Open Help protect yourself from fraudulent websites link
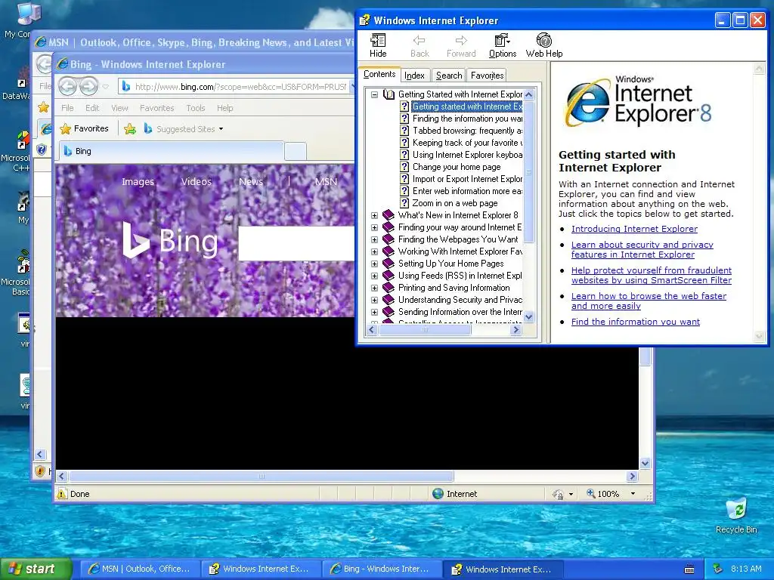 pos(652,275)
